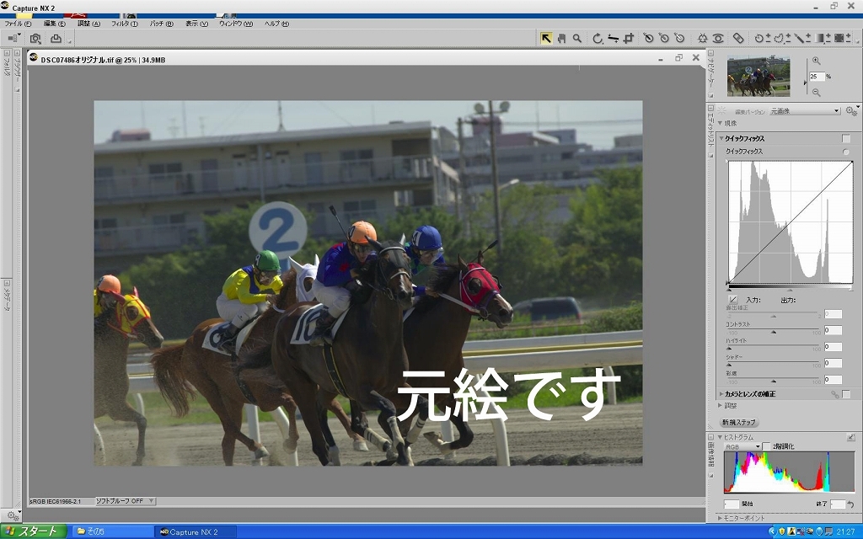This screenshot has width=863, height=539.
Task: Collapse the ヒストグラム section
Action: click(x=720, y=437)
